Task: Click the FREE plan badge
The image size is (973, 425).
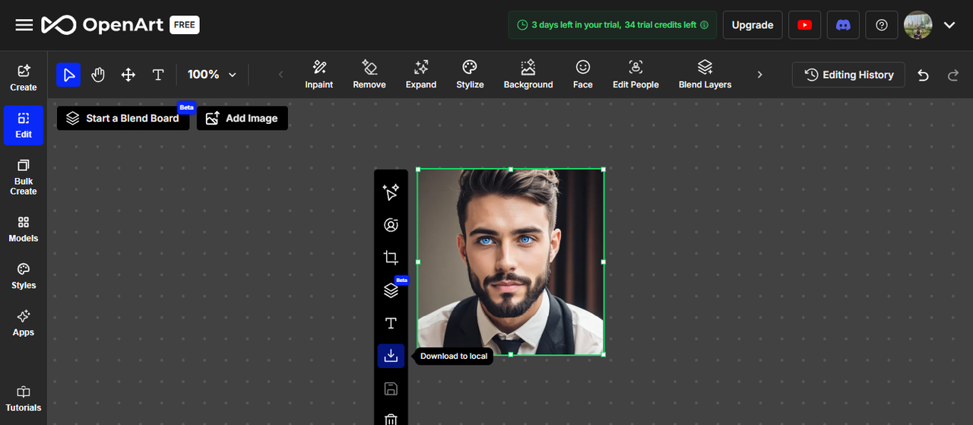Action: click(x=185, y=25)
